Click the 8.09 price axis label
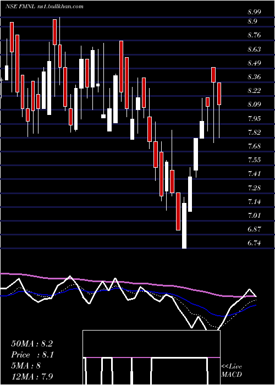The height and width of the screenshot is (385, 275). pos(254,105)
